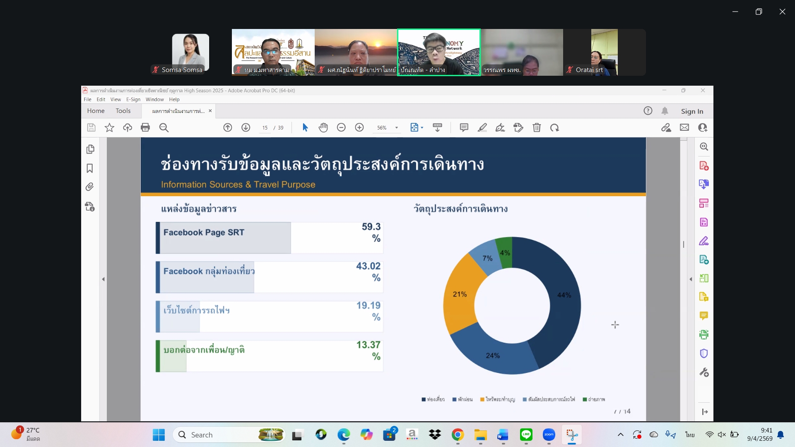This screenshot has height=447, width=795.
Task: Switch to the Tools tab
Action: [x=123, y=111]
